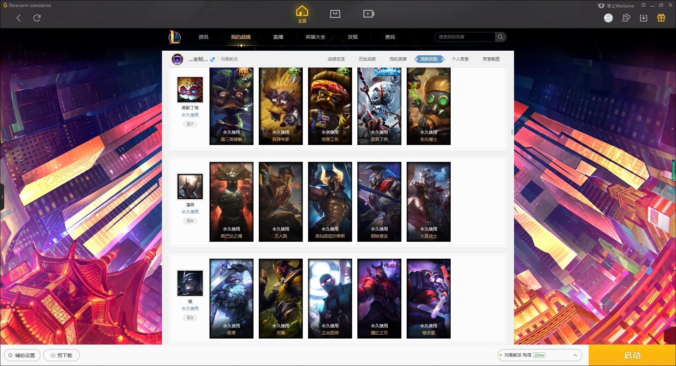
Task: Click the 永久使用 link under 慎
Action: pyautogui.click(x=190, y=309)
